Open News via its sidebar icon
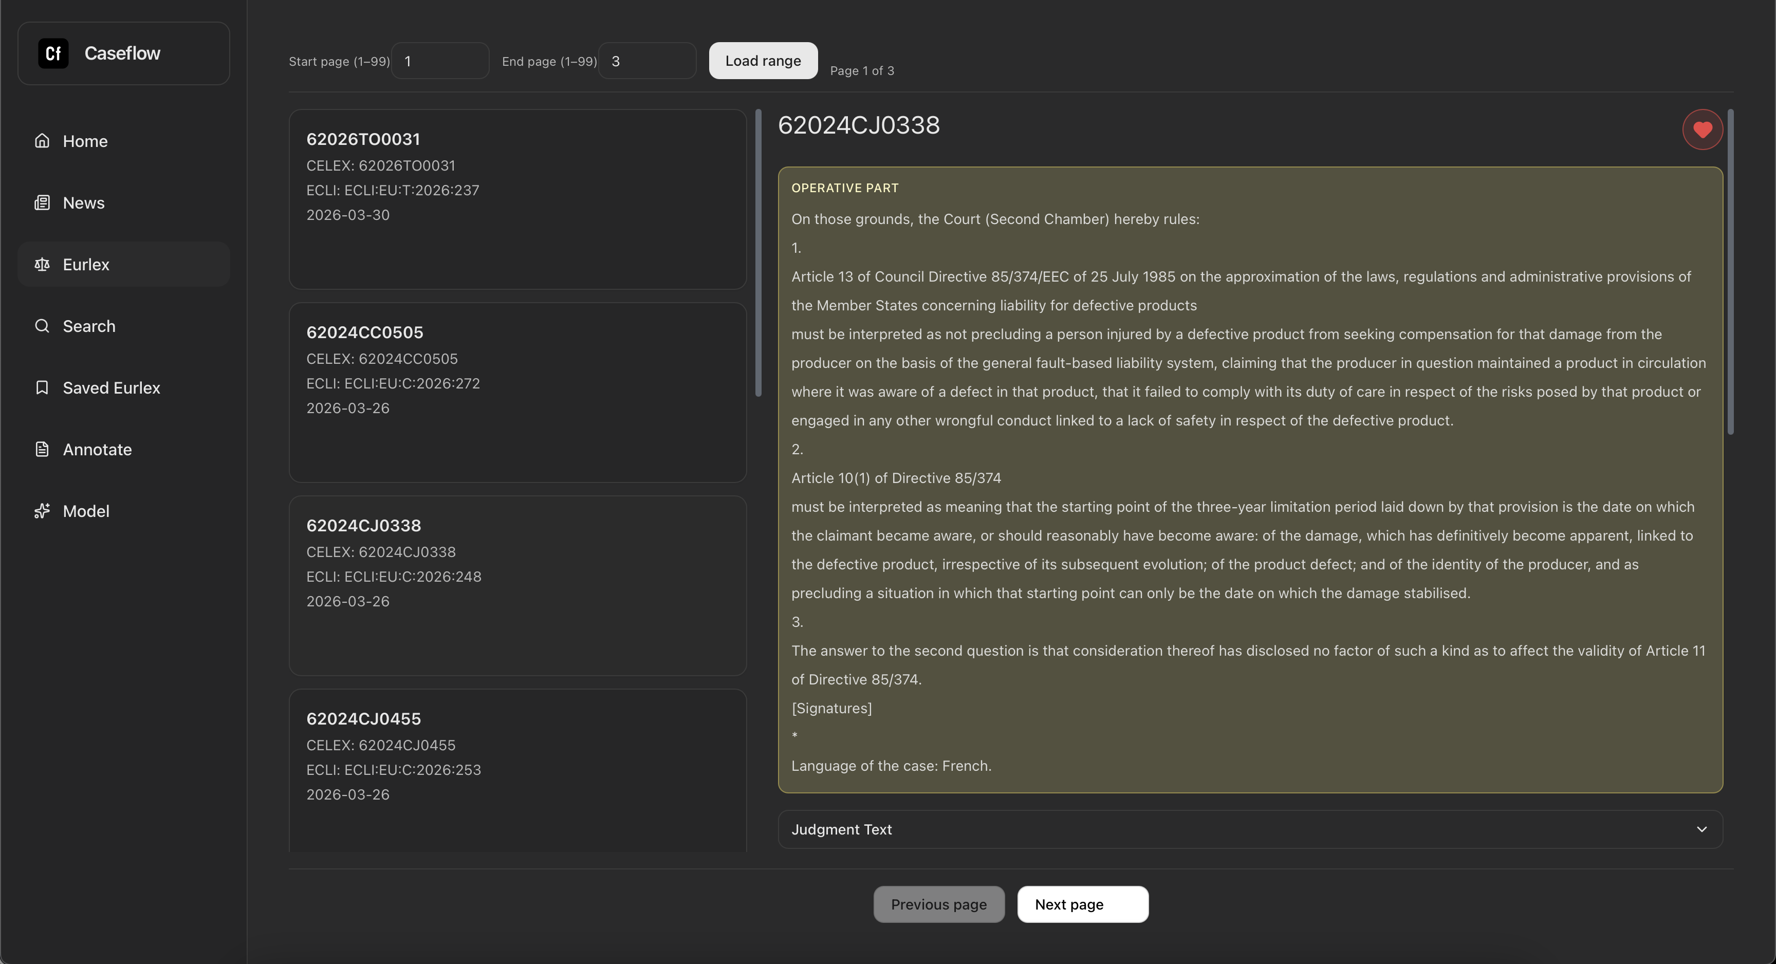 tap(42, 202)
